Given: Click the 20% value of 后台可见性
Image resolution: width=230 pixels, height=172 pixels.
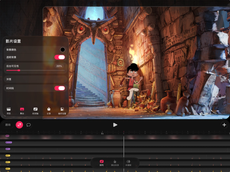Looking at the screenshot, I should pos(59,66).
